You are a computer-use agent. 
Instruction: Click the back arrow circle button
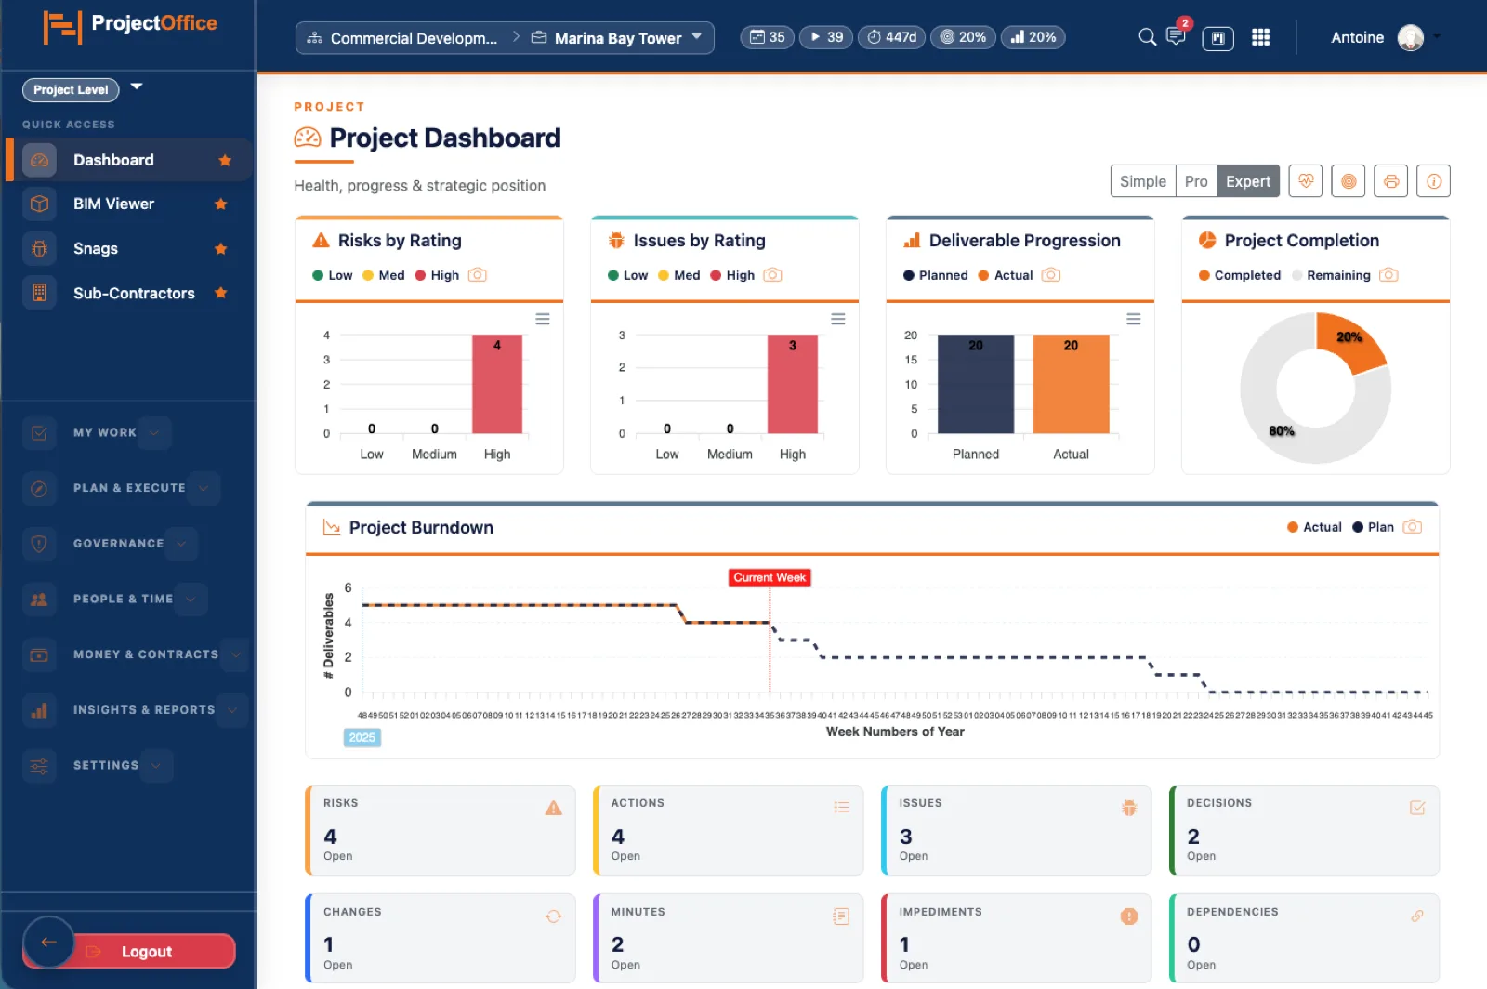pyautogui.click(x=48, y=942)
